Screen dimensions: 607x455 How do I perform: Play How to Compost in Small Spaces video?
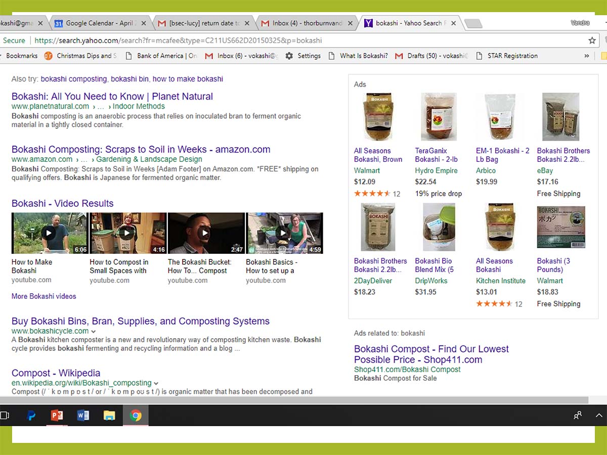128,233
